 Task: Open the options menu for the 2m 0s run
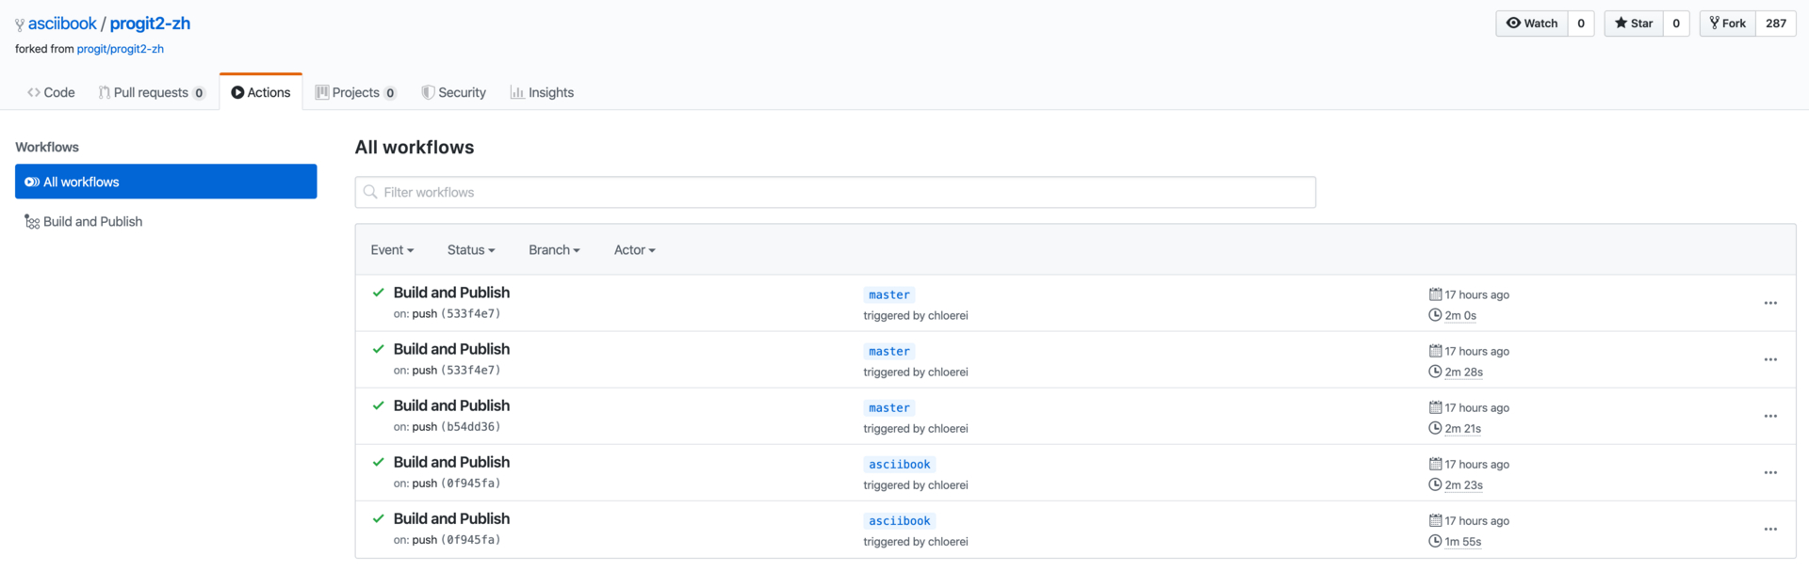1770,303
